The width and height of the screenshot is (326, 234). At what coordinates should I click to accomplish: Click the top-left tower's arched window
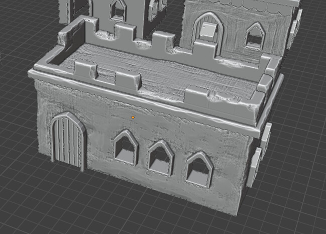click(118, 10)
